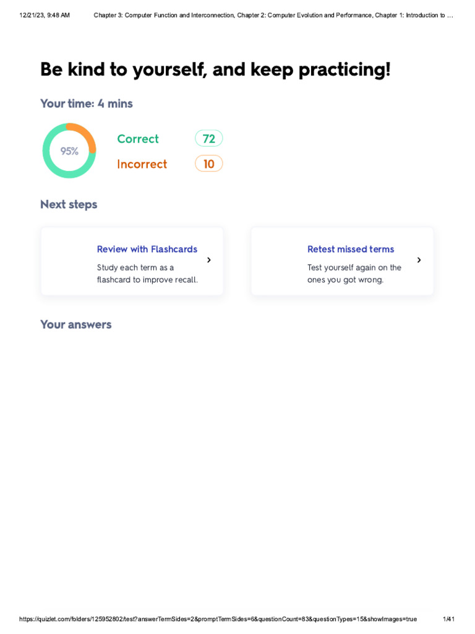Click the 'Be kind to yourself' headline

(x=215, y=69)
